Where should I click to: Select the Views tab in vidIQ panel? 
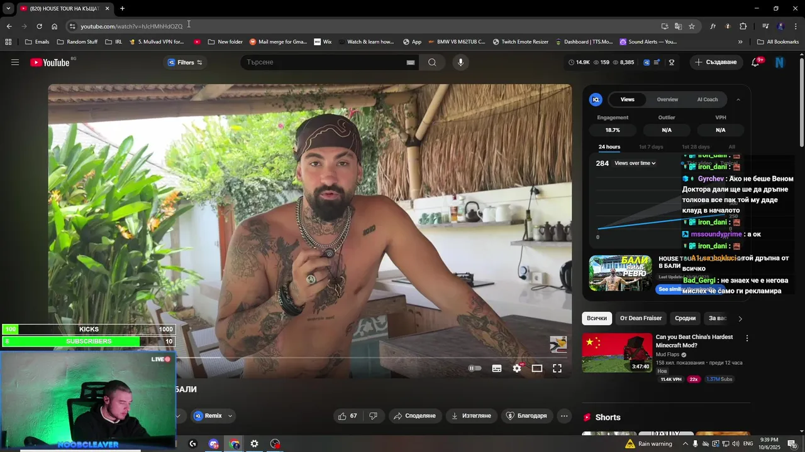pos(628,99)
